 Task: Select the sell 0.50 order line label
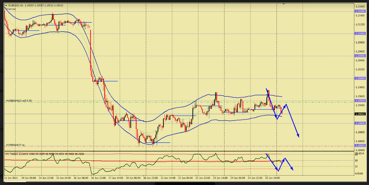(x=17, y=101)
